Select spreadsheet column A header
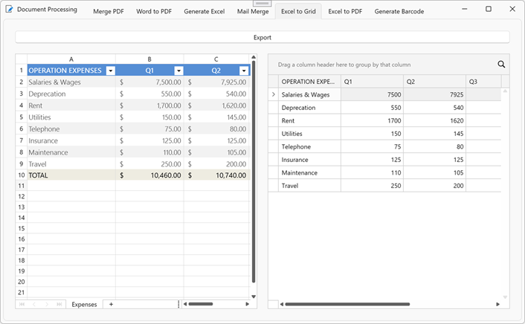The image size is (525, 324). click(x=71, y=59)
